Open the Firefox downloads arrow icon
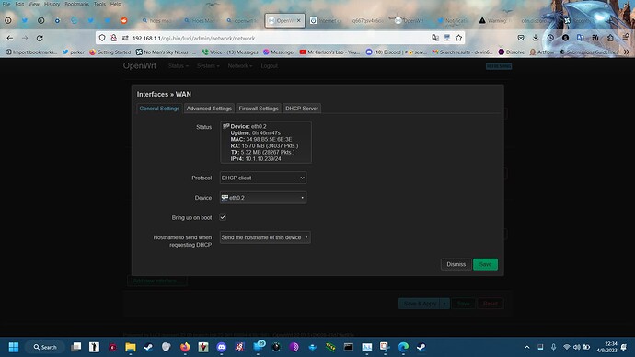This screenshot has height=357, width=635. point(536,38)
